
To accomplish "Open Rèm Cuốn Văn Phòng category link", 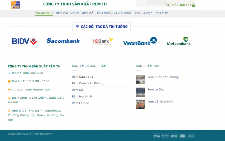I will tap(88, 83).
